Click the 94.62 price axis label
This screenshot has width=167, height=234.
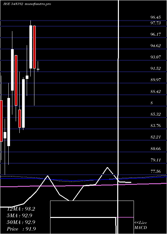pyautogui.click(x=156, y=46)
